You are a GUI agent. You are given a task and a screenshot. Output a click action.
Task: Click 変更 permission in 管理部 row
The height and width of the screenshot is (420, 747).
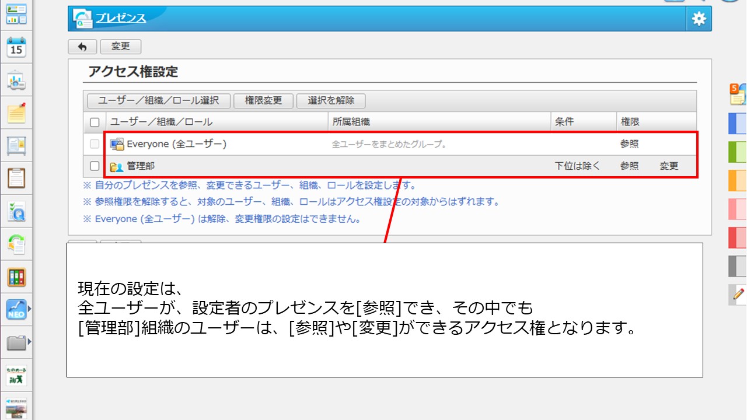coord(669,166)
